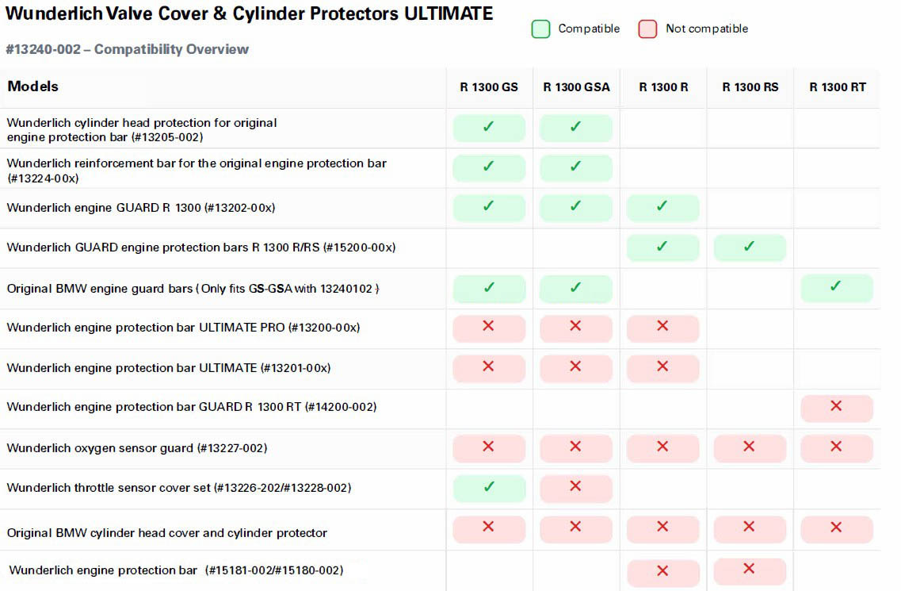Image resolution: width=901 pixels, height=591 pixels.
Task: Click the reinforcement bar #13224-00x row label
Action: 197,171
